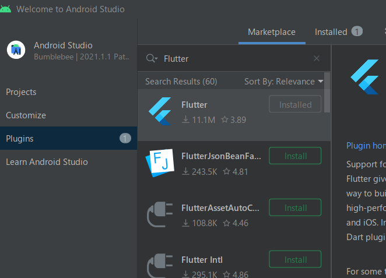Click the 243.5K downloads value

(205, 172)
